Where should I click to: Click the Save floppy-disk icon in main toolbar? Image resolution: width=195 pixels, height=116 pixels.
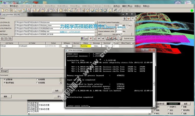16,10
